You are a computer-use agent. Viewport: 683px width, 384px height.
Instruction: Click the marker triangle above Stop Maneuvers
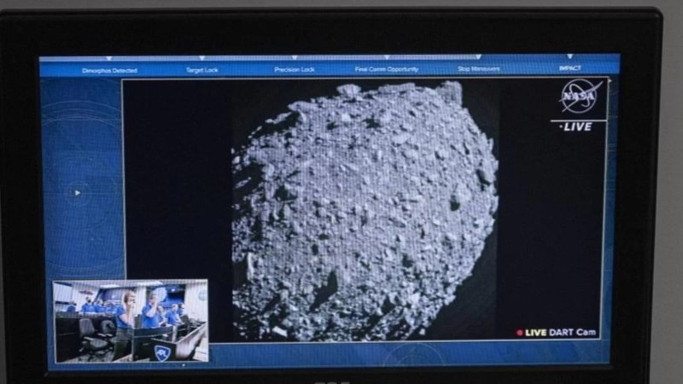pyautogui.click(x=478, y=57)
